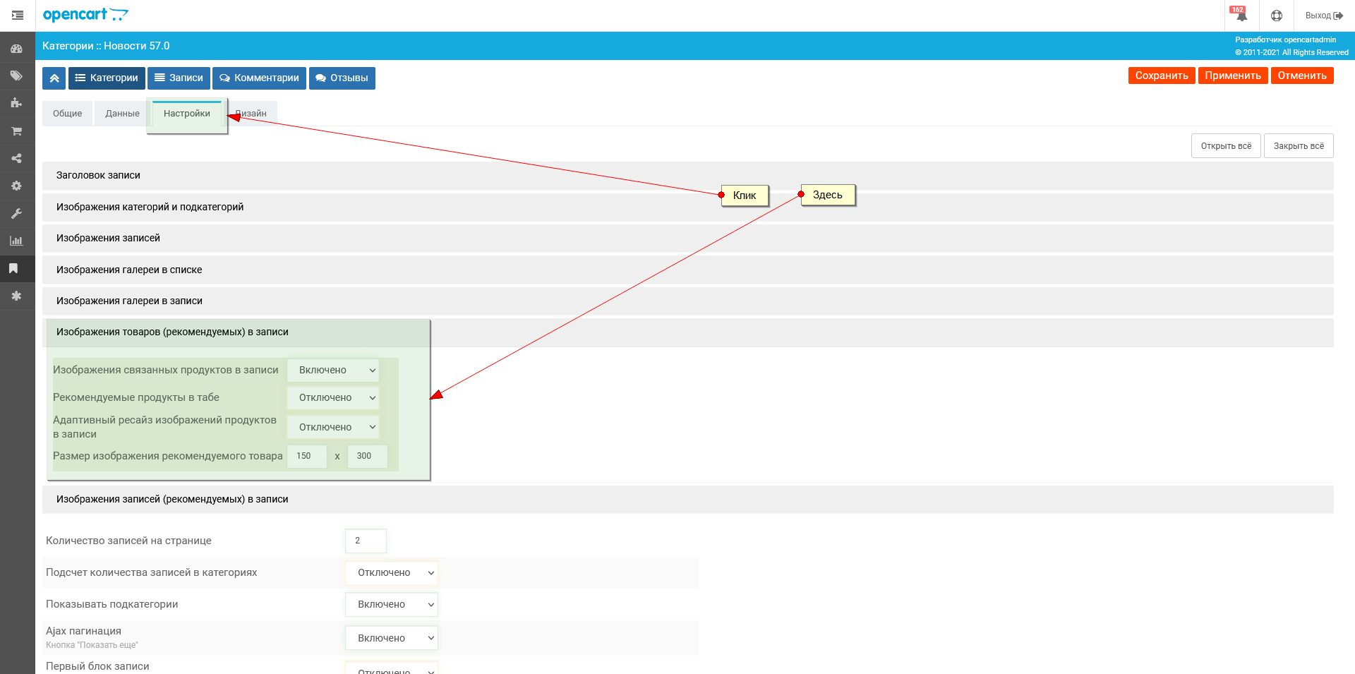Open the Показывать подкатегории dropdown

pyautogui.click(x=392, y=605)
